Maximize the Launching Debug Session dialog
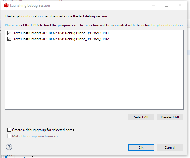The image size is (190, 158). pyautogui.click(x=166, y=6)
